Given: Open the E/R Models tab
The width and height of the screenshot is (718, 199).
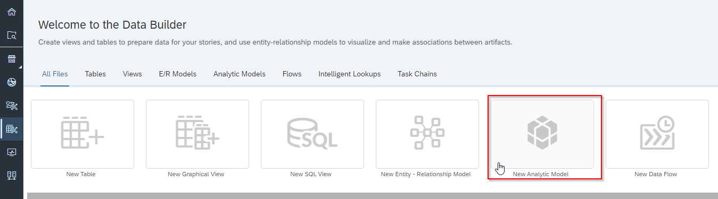Looking at the screenshot, I should click(x=178, y=74).
